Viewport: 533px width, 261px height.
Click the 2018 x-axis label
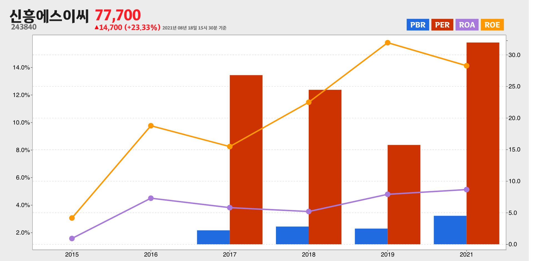point(309,254)
